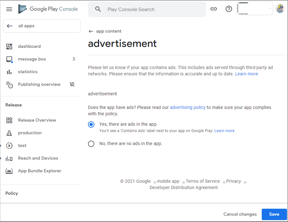Select 'Yes, there are ads' radio button
Screen dimensions: 288x222
[x=91, y=124]
